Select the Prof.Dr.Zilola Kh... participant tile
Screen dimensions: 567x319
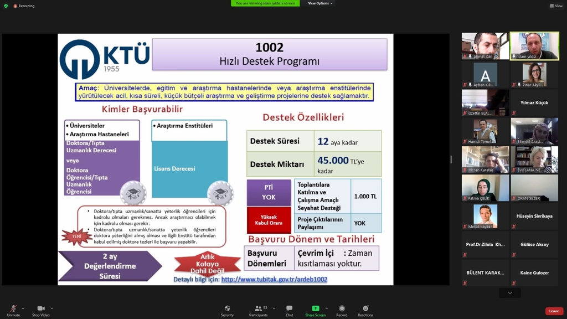click(x=485, y=245)
